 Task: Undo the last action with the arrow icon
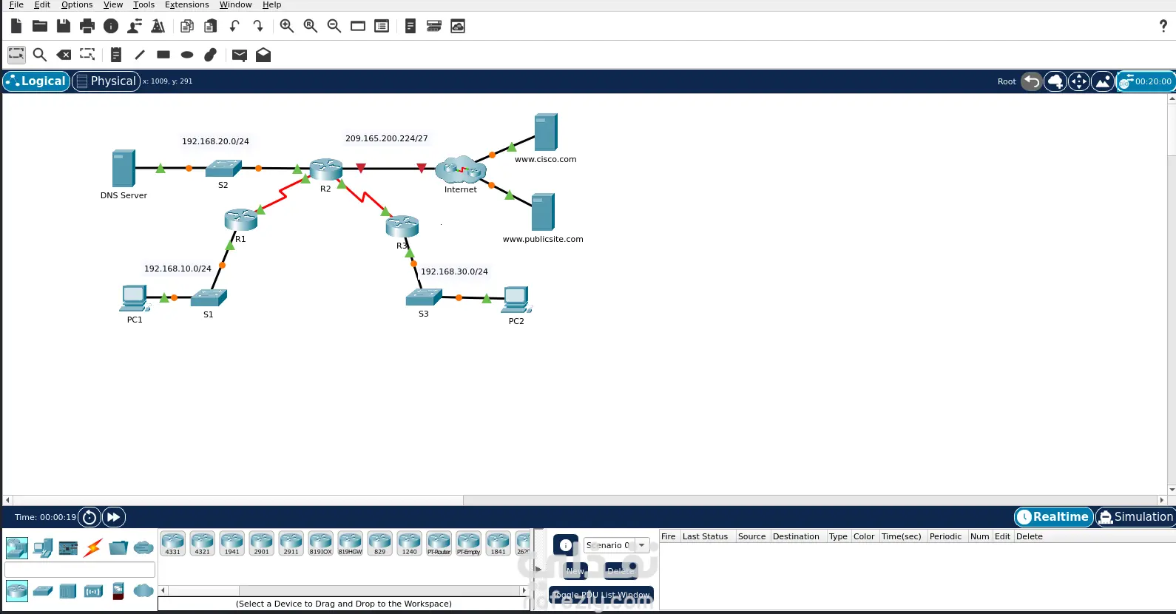[234, 27]
